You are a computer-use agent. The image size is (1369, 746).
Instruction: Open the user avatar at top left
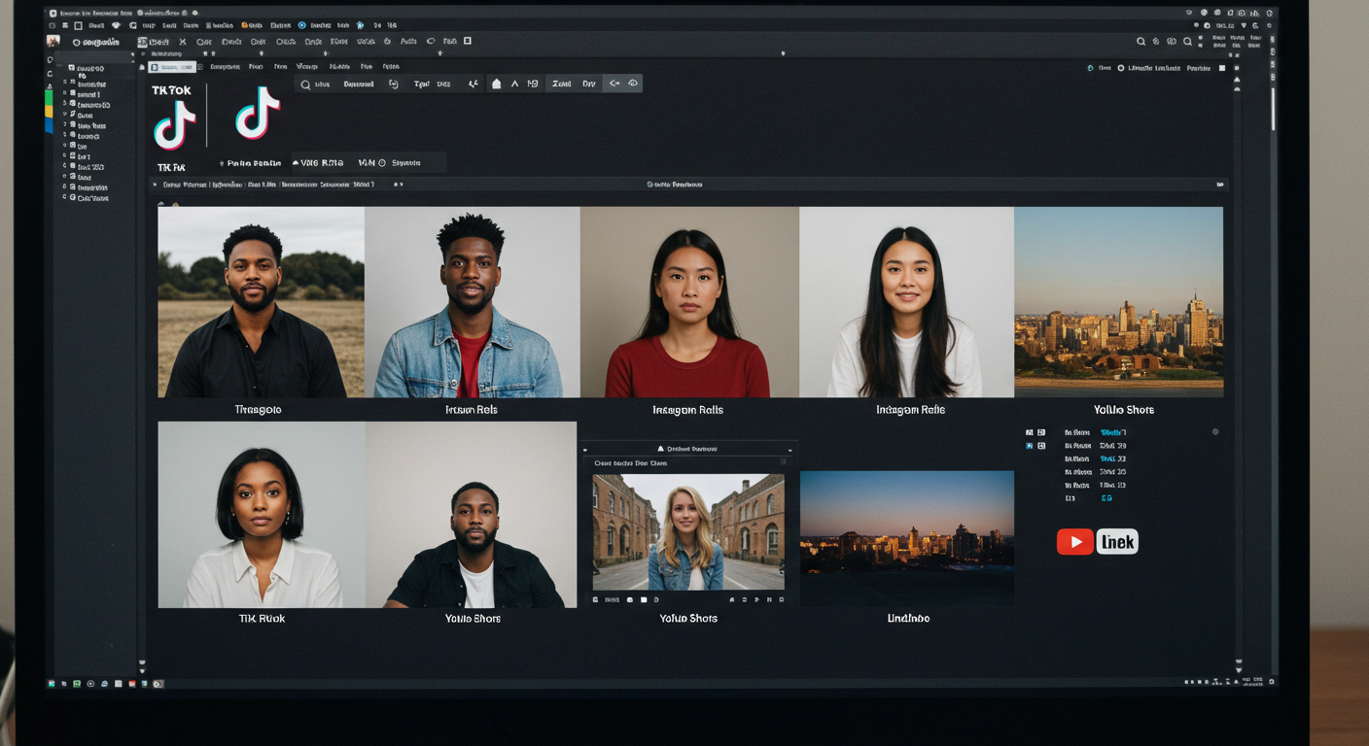point(53,42)
